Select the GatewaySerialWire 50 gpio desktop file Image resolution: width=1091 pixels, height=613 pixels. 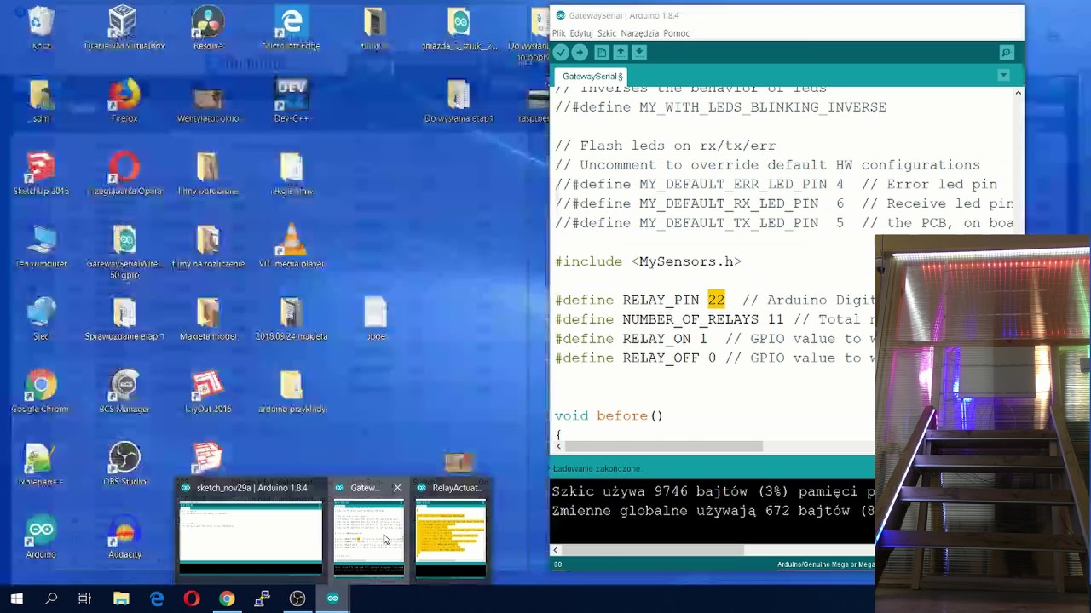pyautogui.click(x=124, y=252)
